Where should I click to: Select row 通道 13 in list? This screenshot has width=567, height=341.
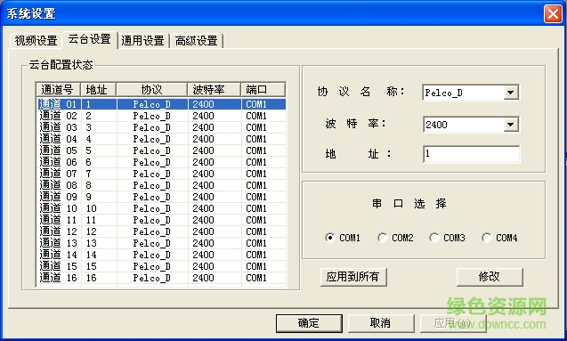(162, 243)
